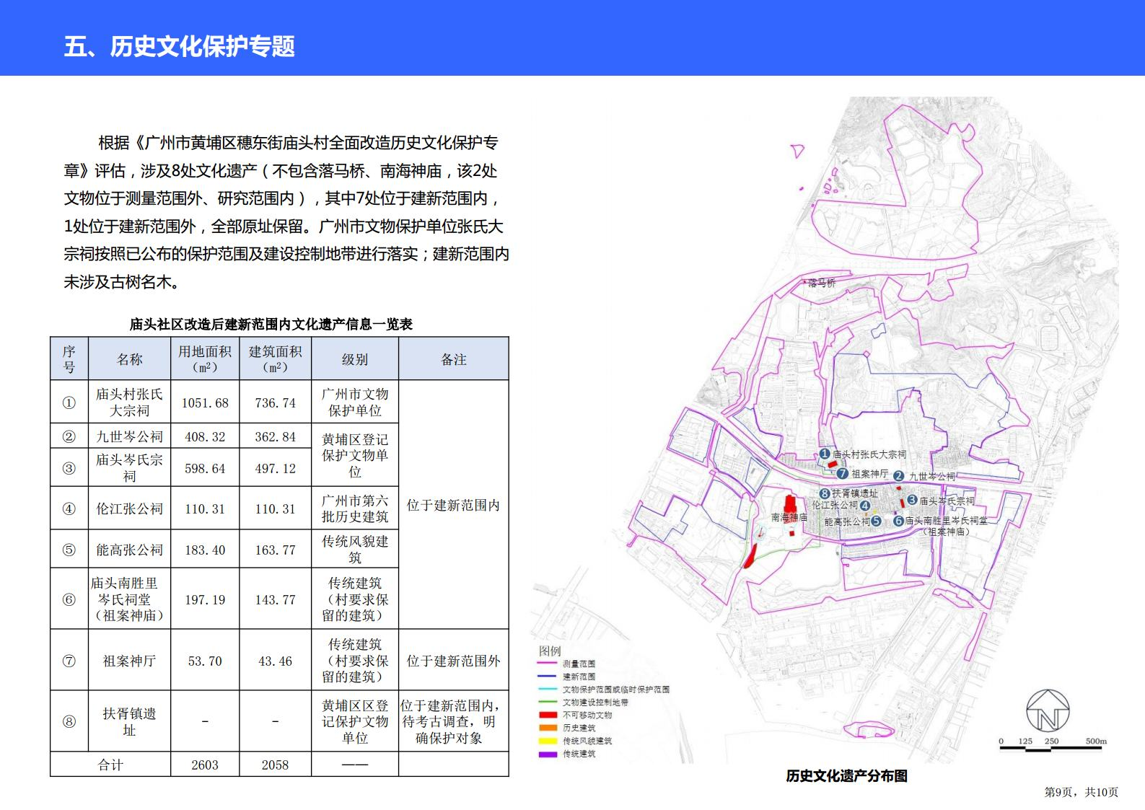Click the 五、历史文化保护专题 page heading

(180, 47)
